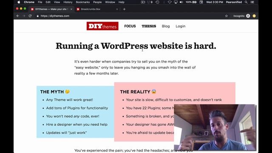Click "Hire a designer when you need help"
272x153 pixels.
point(76,125)
